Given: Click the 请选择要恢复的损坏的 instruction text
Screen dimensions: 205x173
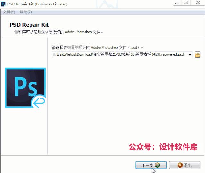Looking at the screenshot, I should (x=97, y=47).
